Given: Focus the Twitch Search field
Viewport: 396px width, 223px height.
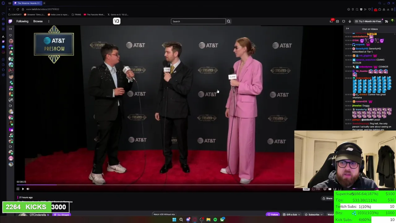Looking at the screenshot, I should (198, 21).
